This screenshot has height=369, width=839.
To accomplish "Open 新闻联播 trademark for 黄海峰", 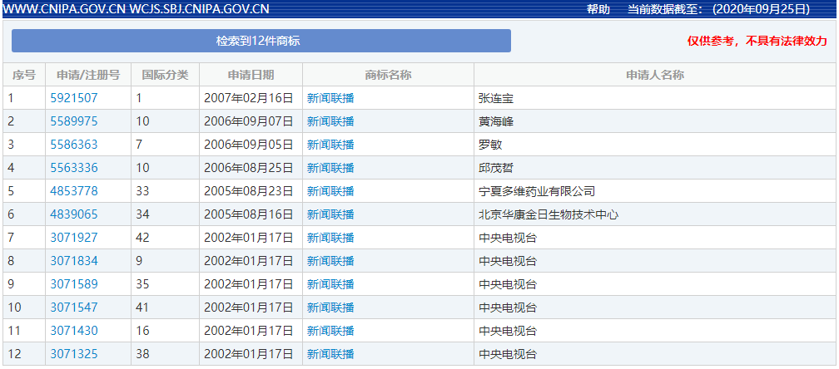I will point(330,121).
